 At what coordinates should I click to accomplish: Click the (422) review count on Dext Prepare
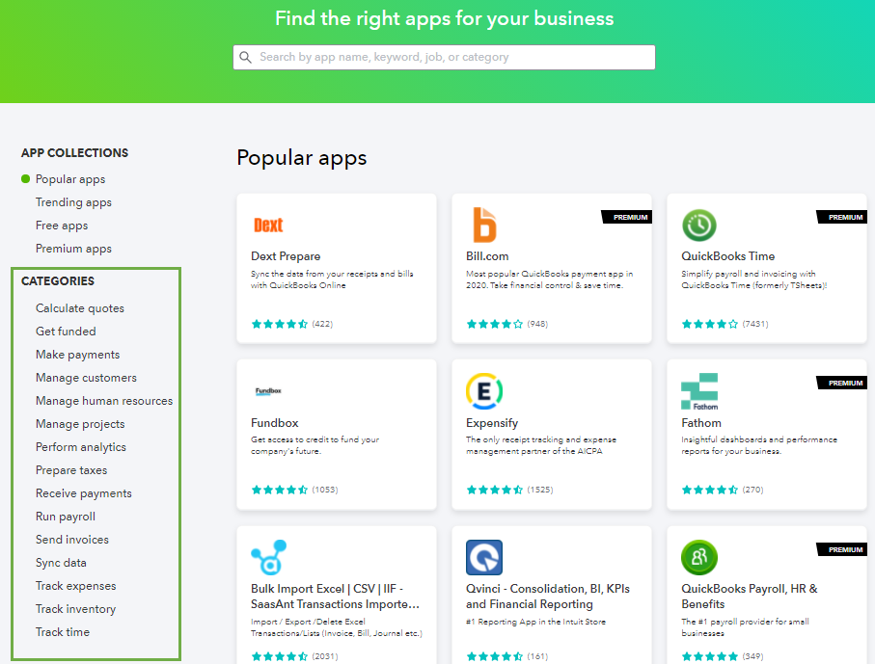point(322,324)
